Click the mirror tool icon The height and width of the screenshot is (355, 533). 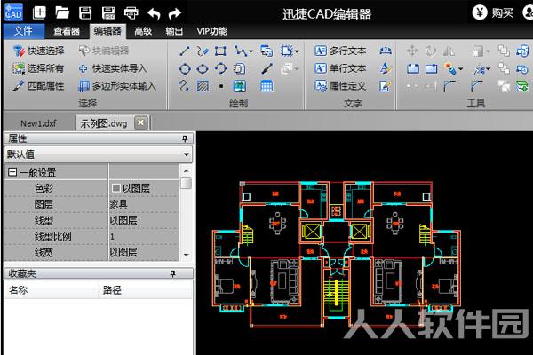point(449,51)
